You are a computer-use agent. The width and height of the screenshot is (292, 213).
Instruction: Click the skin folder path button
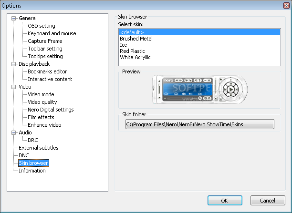point(200,124)
